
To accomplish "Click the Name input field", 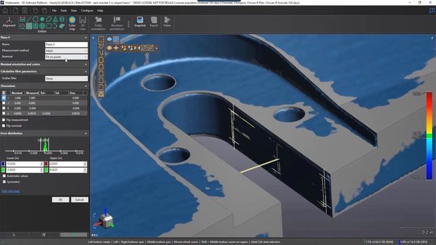I will point(66,44).
